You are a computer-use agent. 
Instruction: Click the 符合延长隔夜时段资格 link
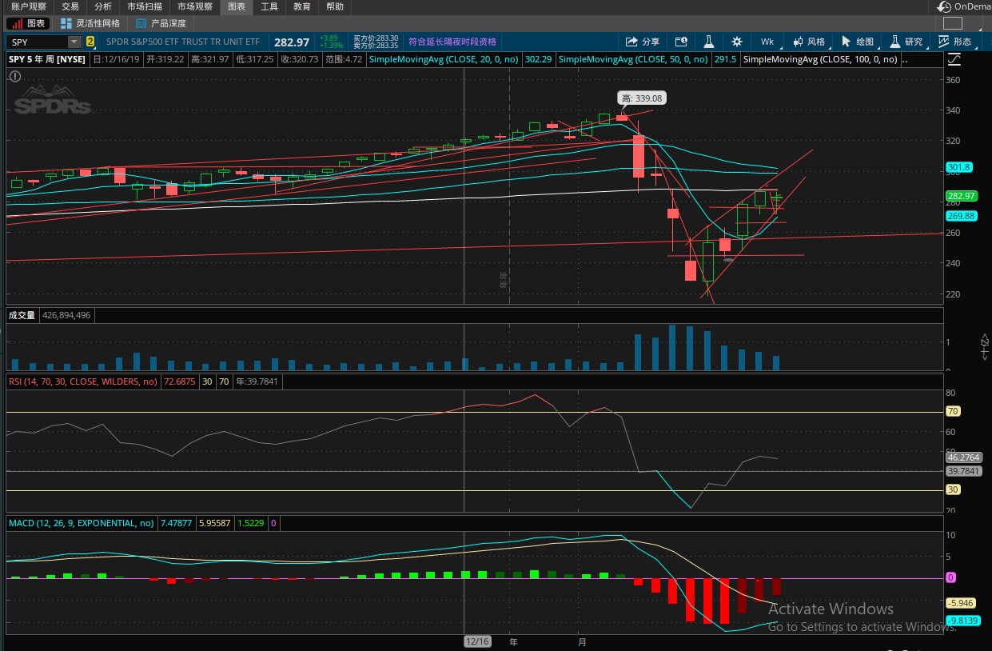tap(452, 42)
